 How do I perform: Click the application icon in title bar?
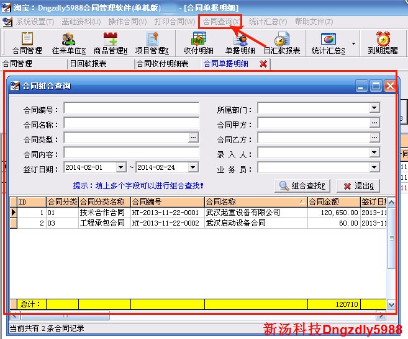pos(6,7)
